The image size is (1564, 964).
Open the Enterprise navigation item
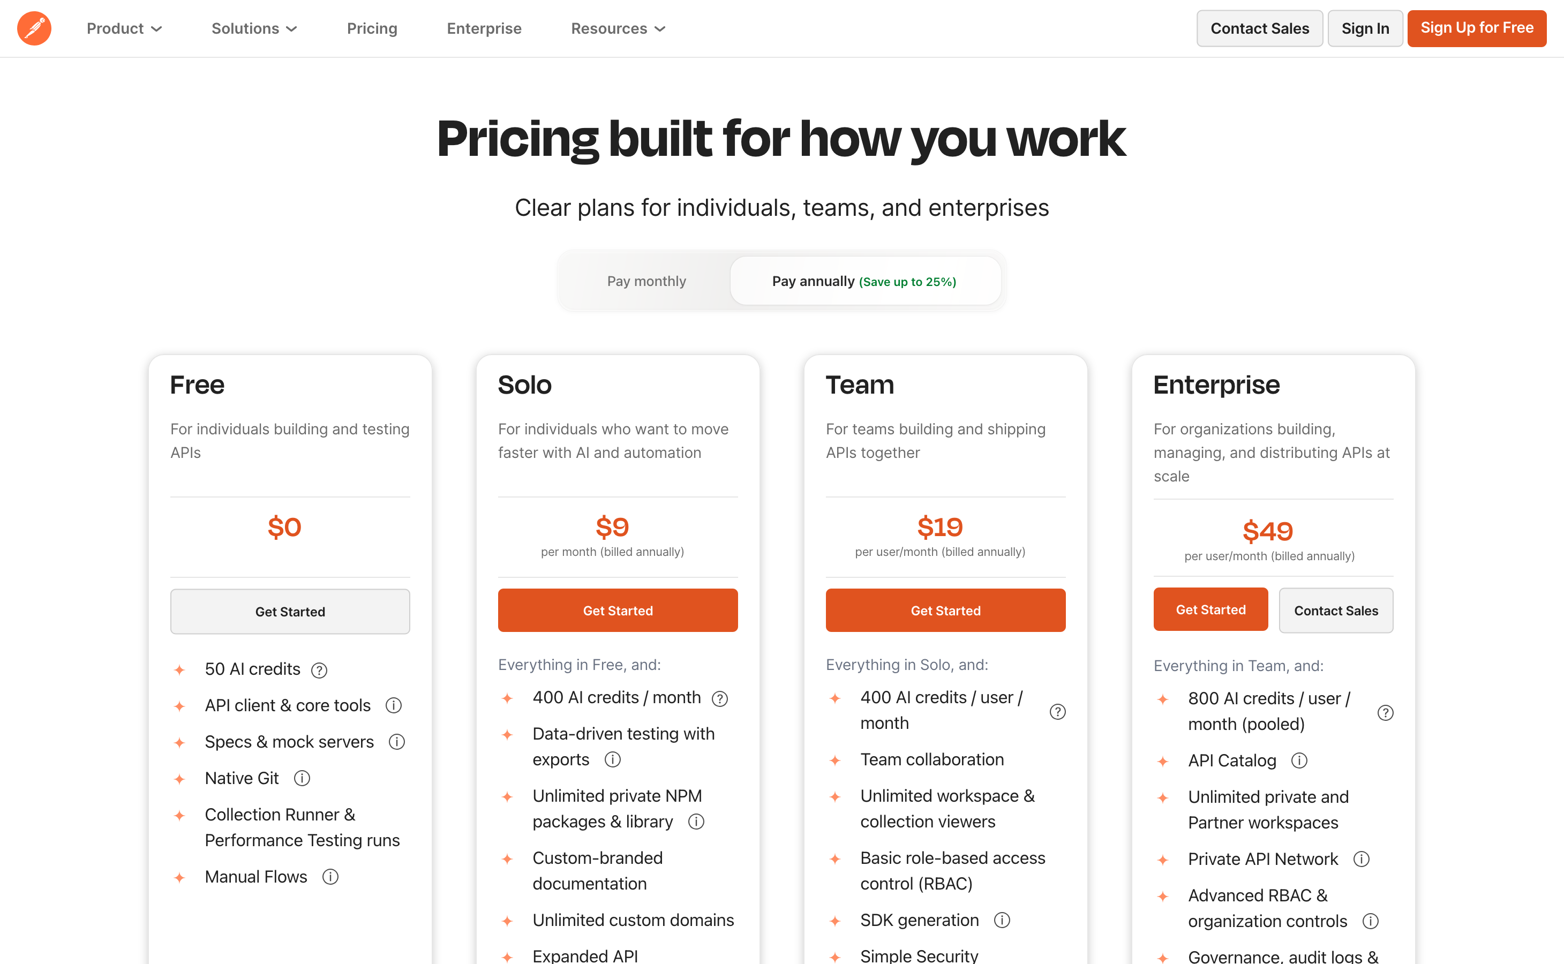click(x=484, y=29)
